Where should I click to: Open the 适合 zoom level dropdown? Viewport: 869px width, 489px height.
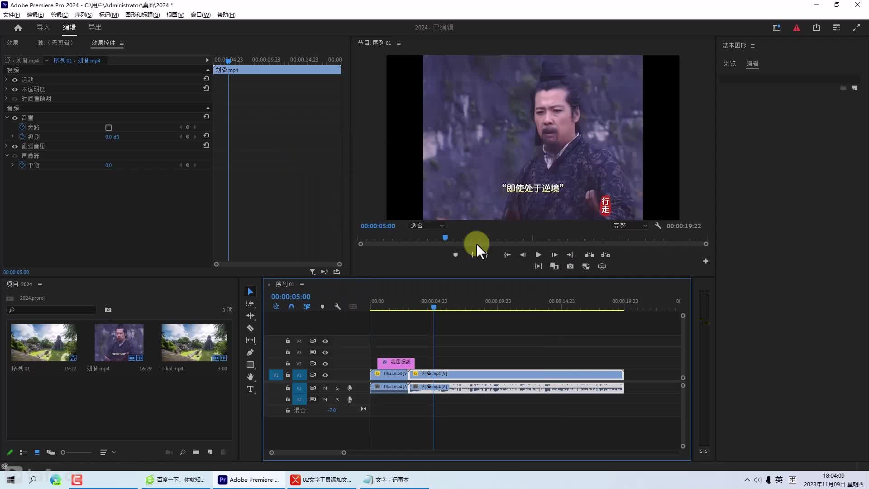pyautogui.click(x=427, y=225)
